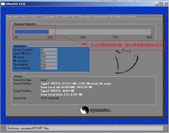
Task: Click the Connection type label
Action: [x=22, y=80]
